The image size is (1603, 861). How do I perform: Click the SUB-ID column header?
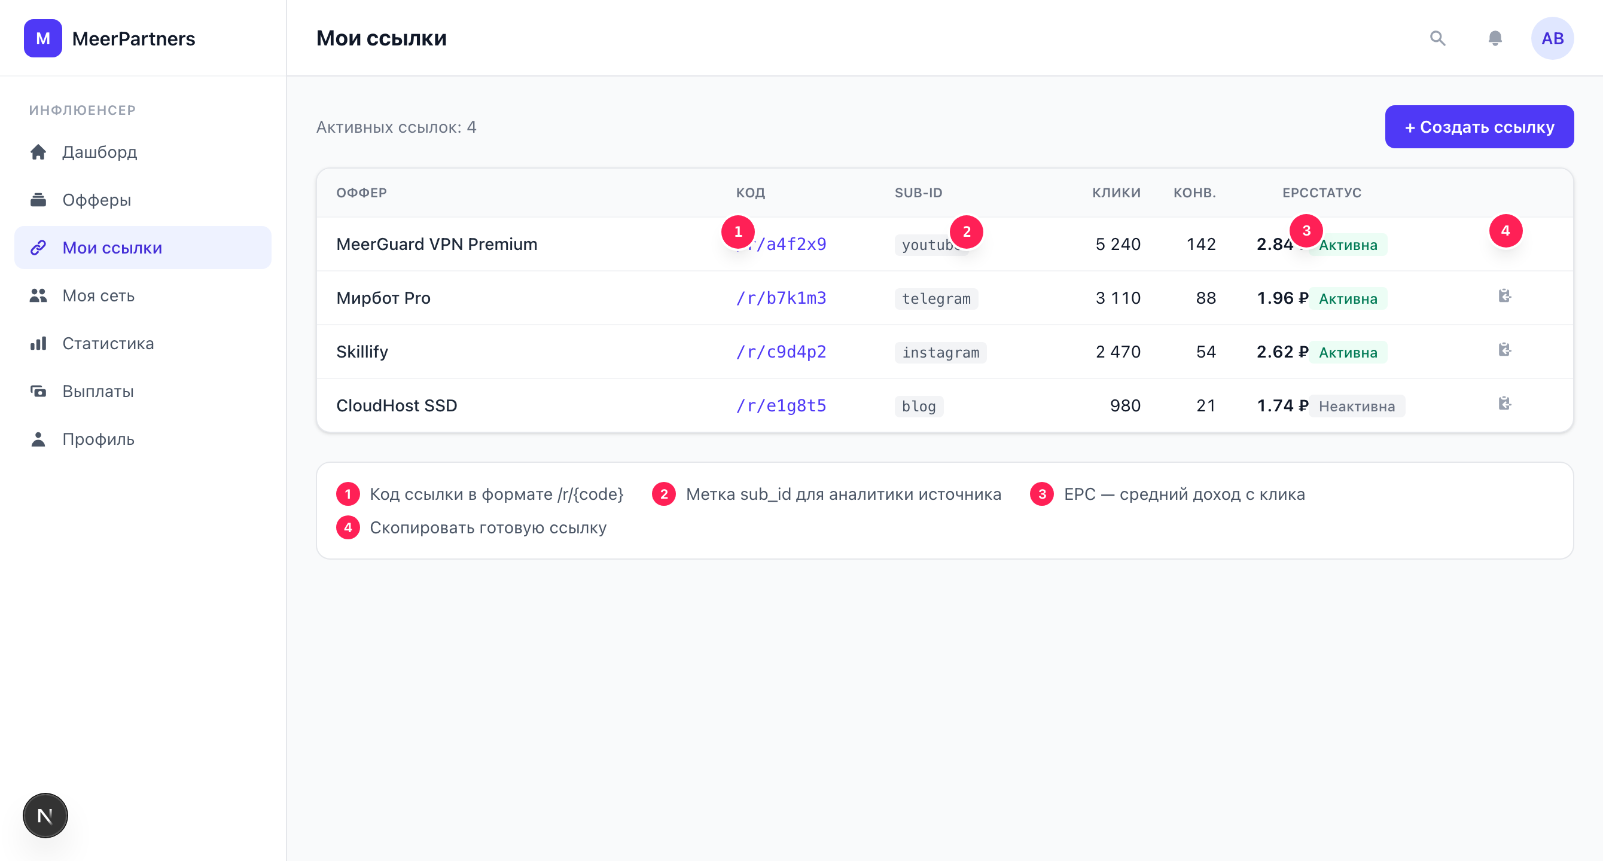[x=919, y=193]
